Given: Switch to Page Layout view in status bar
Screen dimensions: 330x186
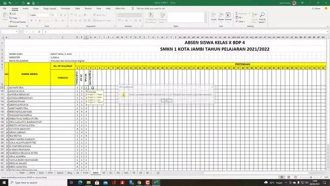Looking at the screenshot, I should point(289,177).
